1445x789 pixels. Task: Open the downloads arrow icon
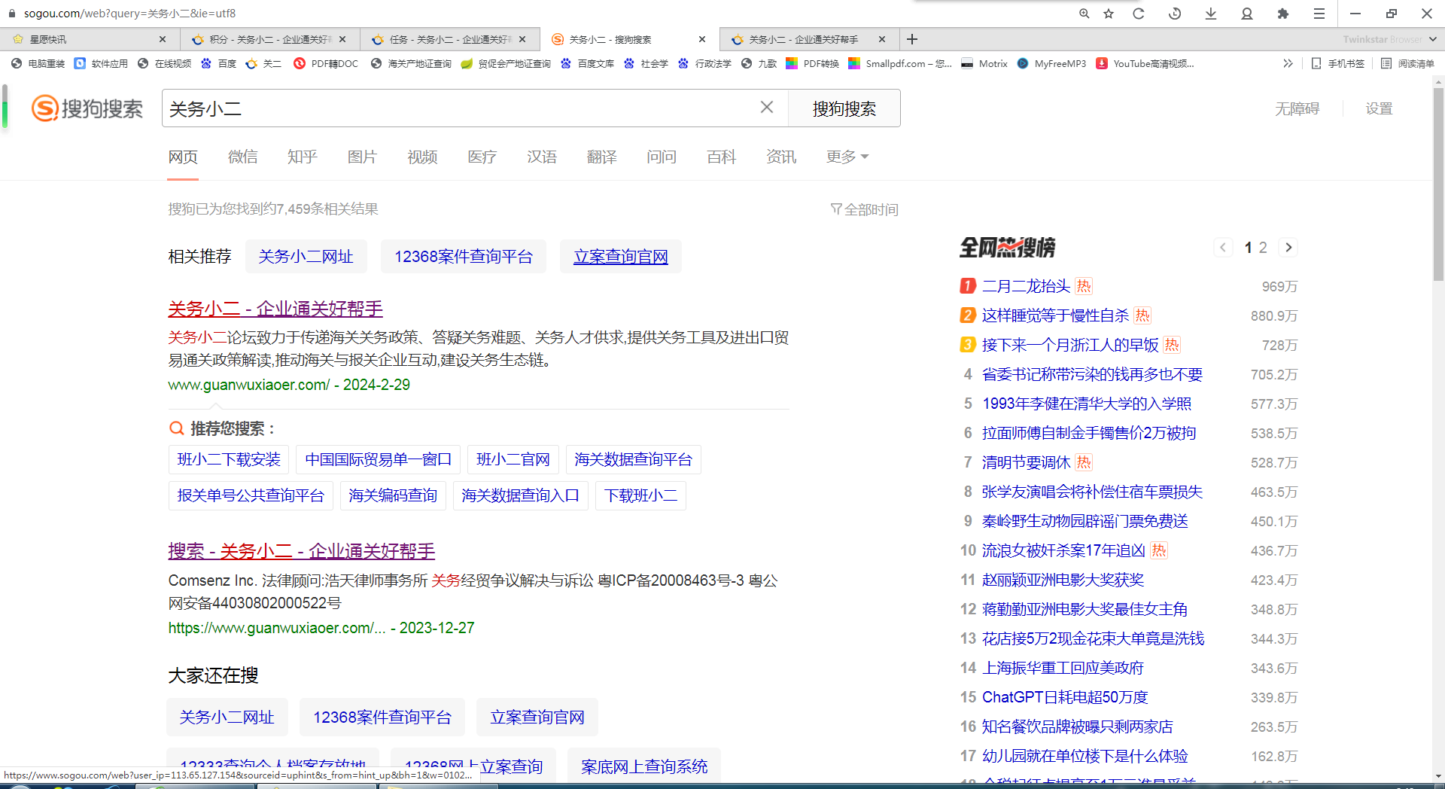click(x=1211, y=14)
